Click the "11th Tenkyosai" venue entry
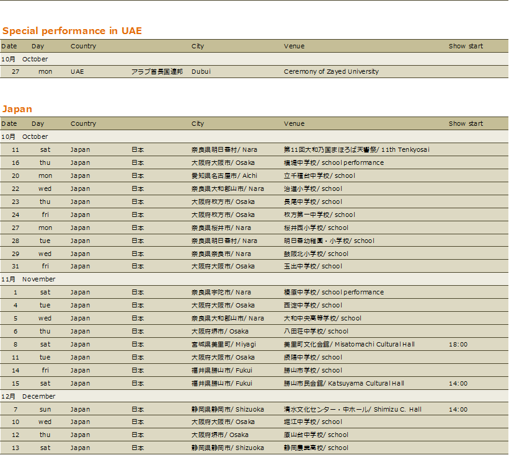Viewport: 509px width, 455px height. [356, 150]
